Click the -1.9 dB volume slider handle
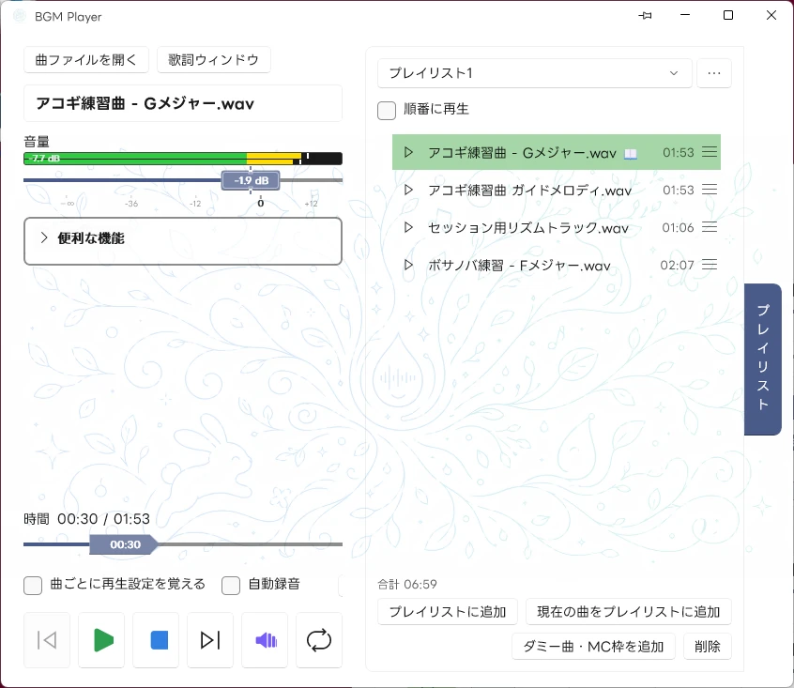Image resolution: width=794 pixels, height=688 pixels. pyautogui.click(x=251, y=180)
